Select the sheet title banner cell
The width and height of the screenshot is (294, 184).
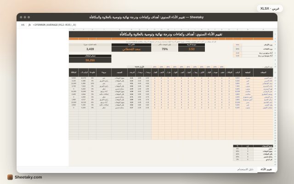[171, 34]
